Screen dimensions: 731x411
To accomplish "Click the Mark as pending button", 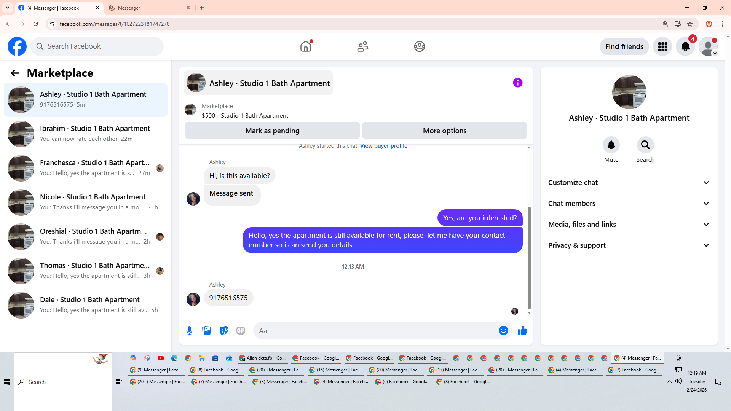I will click(272, 131).
